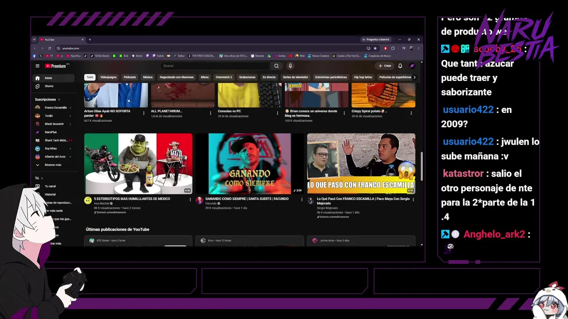The image size is (568, 319).
Task: Select the En directo filter chip
Action: click(269, 77)
